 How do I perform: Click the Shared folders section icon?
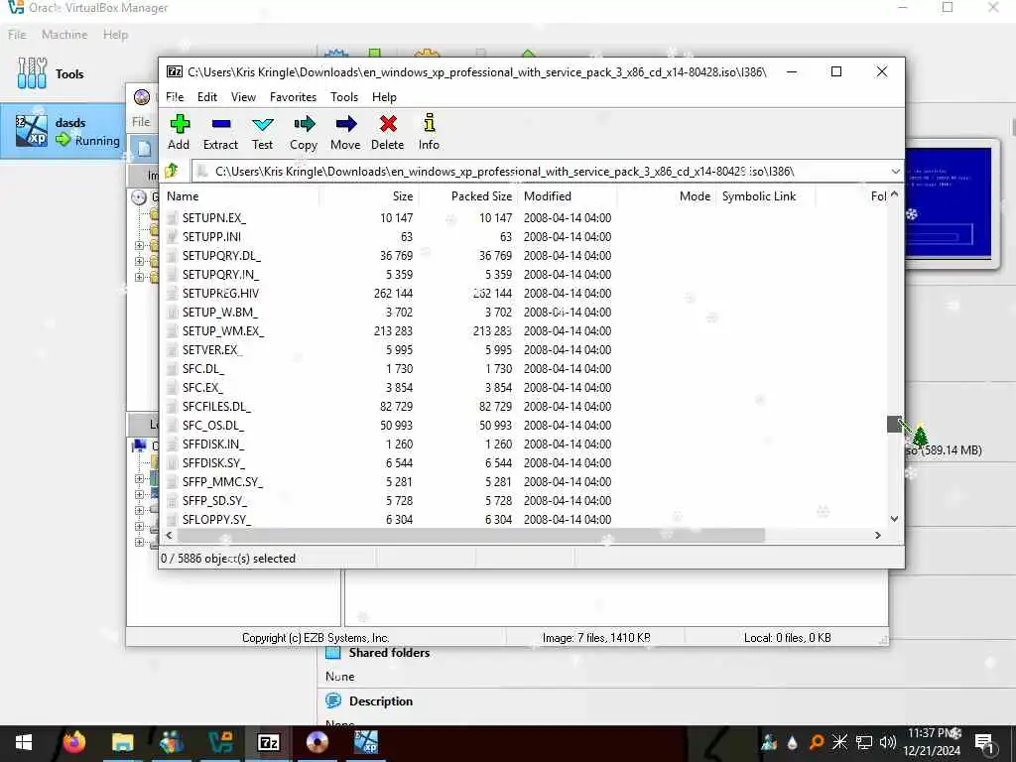pos(333,653)
